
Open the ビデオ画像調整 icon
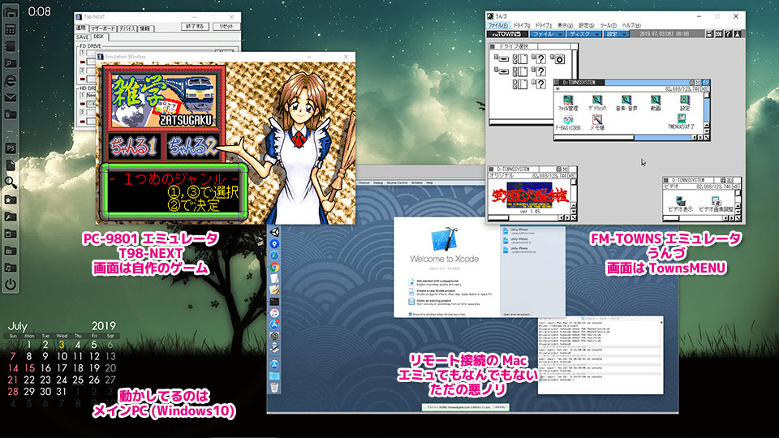pos(716,204)
